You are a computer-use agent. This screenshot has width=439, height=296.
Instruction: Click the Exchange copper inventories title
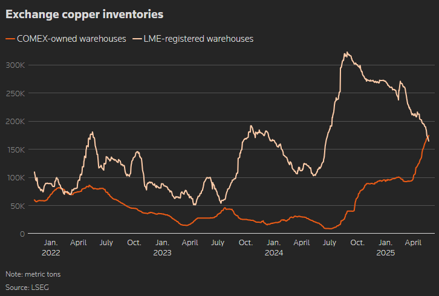tap(84, 13)
